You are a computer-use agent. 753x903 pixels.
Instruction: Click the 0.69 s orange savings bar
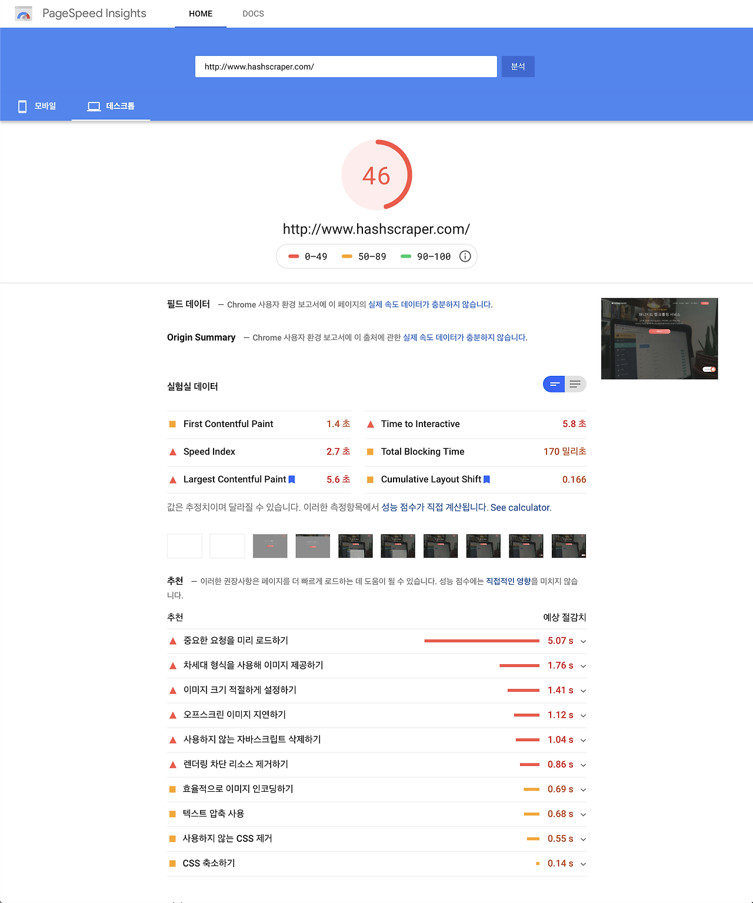click(x=531, y=789)
